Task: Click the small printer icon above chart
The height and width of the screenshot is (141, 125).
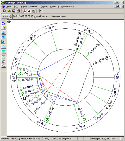Action: (9, 21)
